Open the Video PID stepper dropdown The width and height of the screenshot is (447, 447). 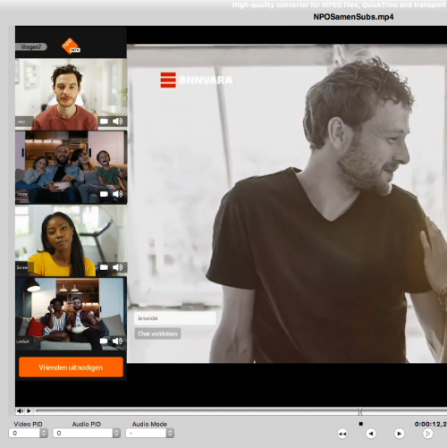(44, 433)
